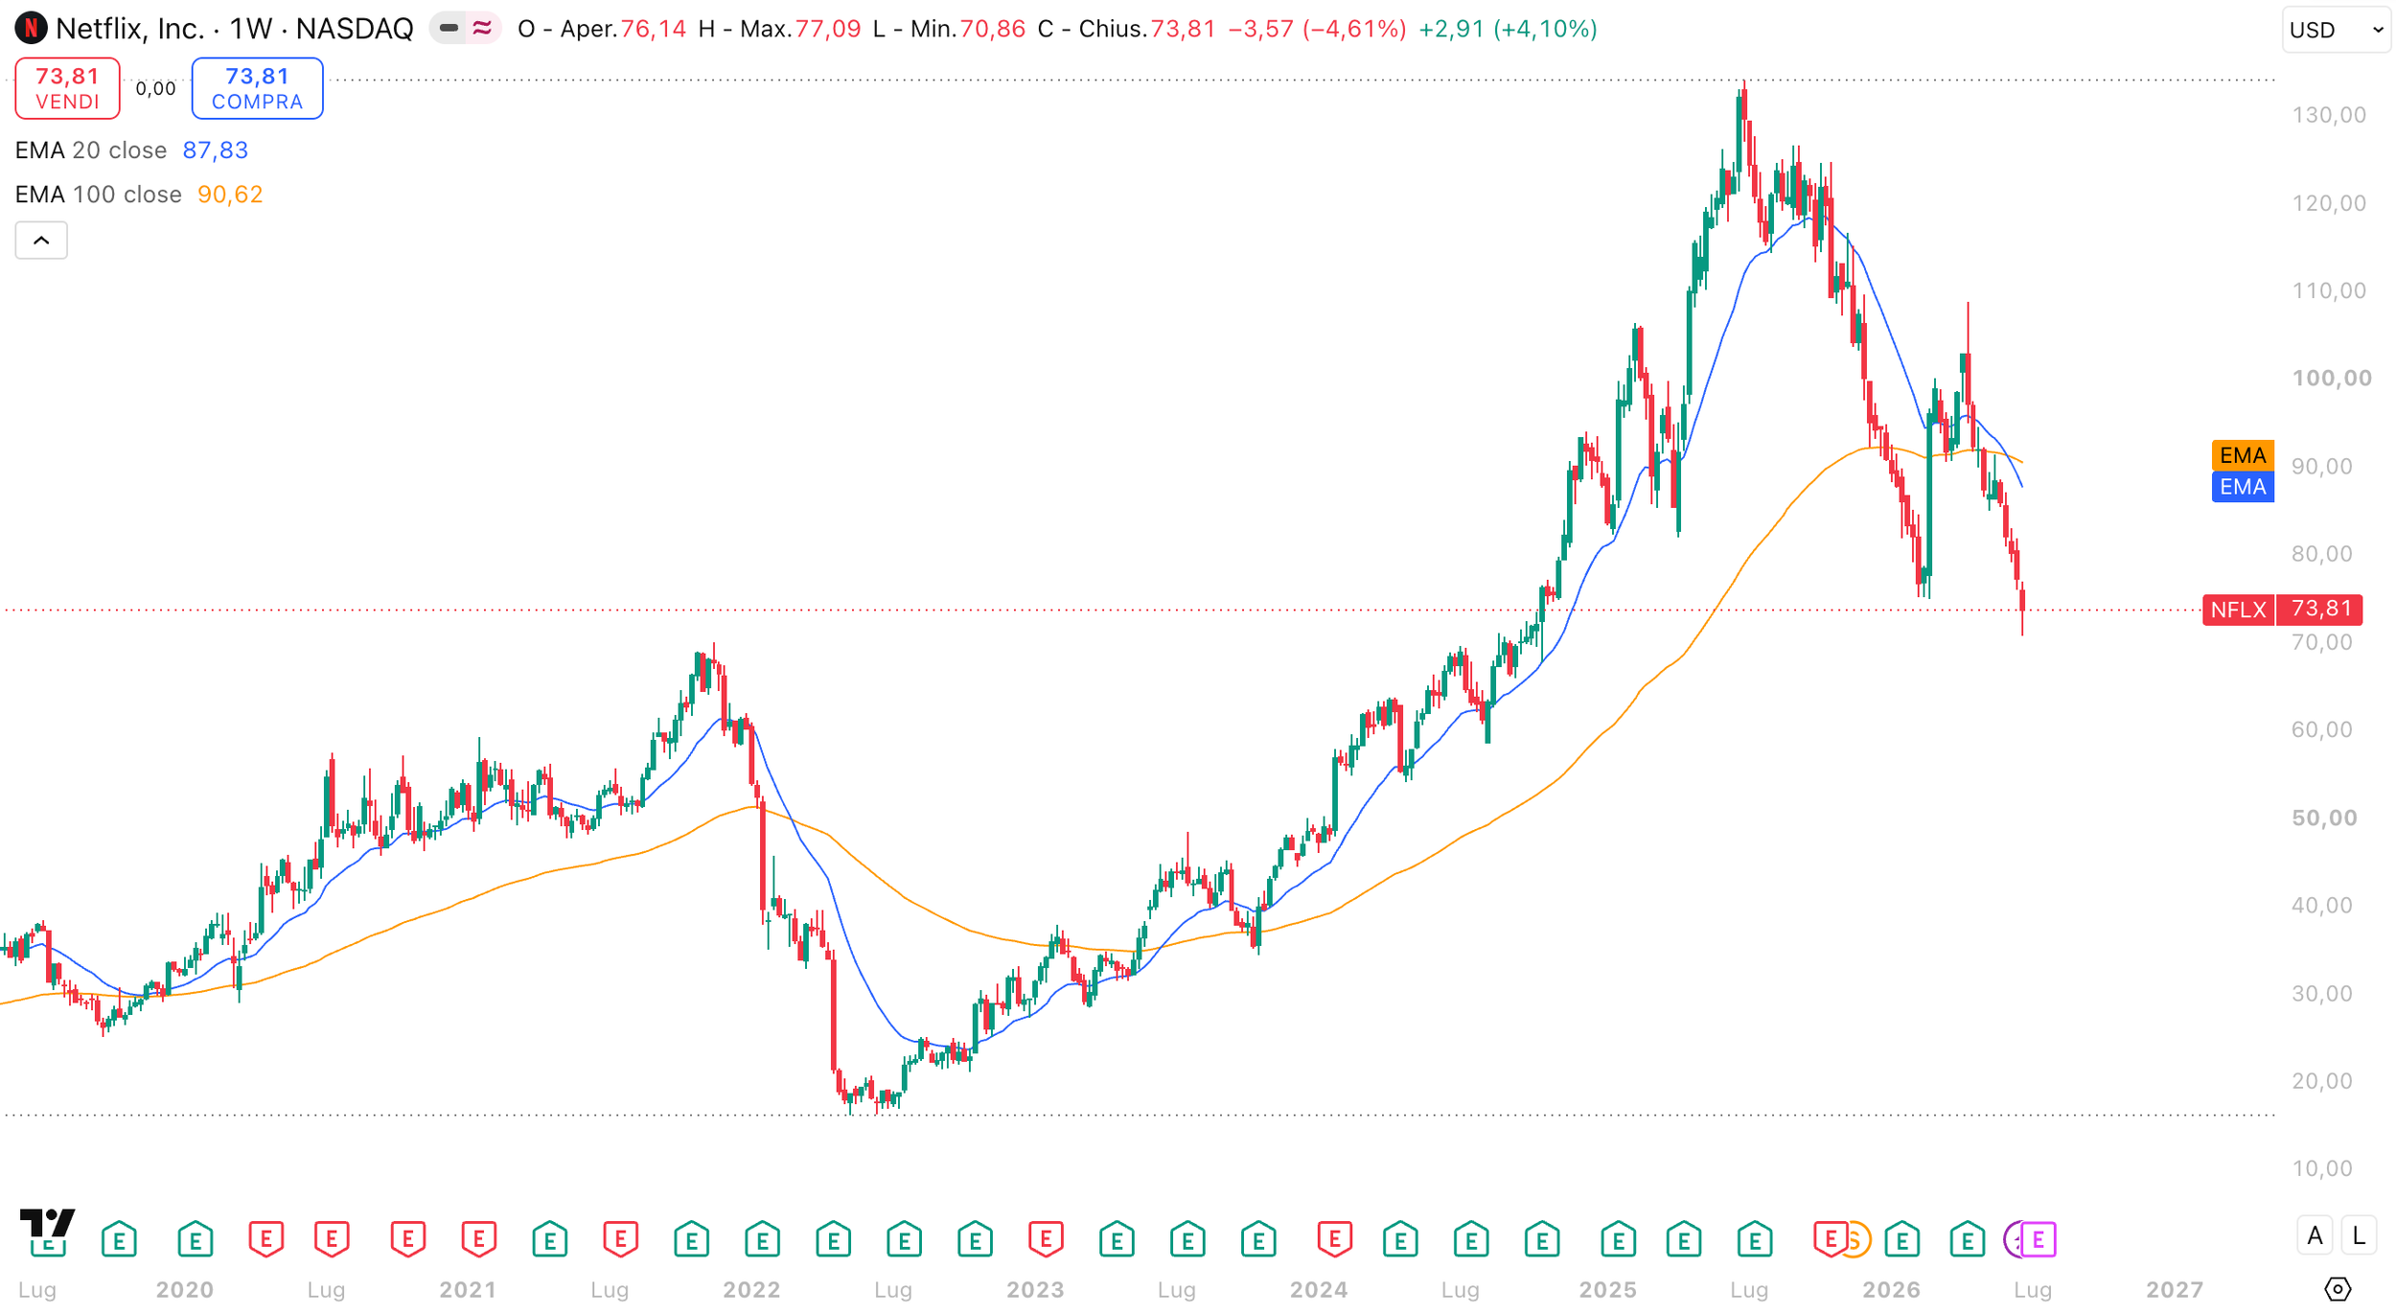Open the USD currency dropdown
Screen dimensions: 2396x1314
(x=2337, y=30)
